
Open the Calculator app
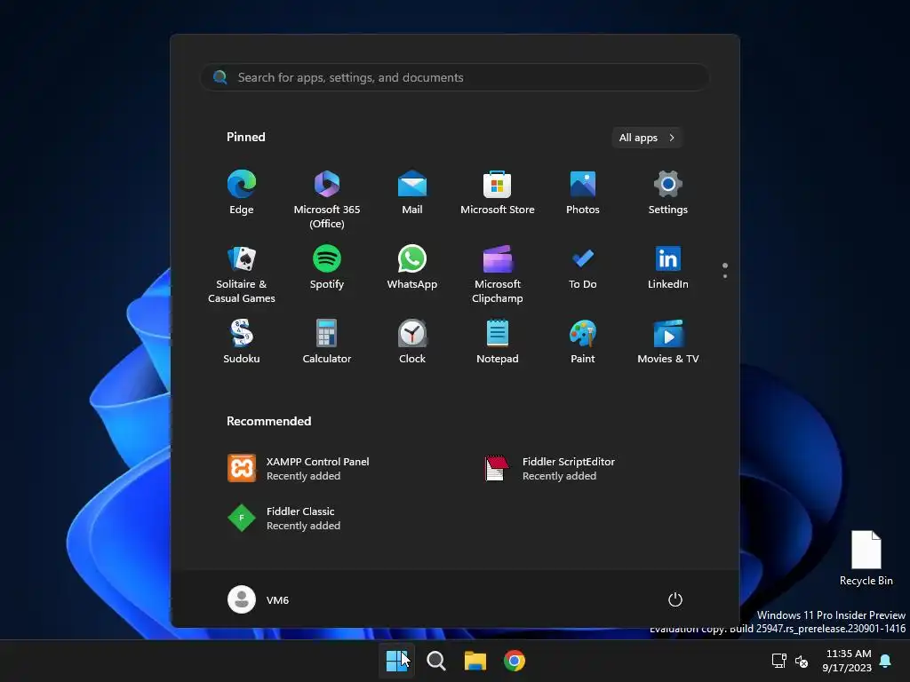pos(327,342)
